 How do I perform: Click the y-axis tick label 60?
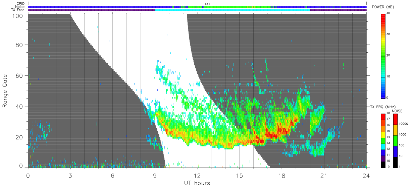click(x=19, y=75)
